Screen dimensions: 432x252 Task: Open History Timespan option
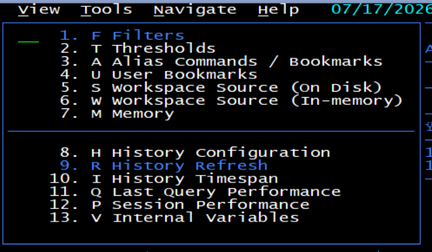click(163, 178)
